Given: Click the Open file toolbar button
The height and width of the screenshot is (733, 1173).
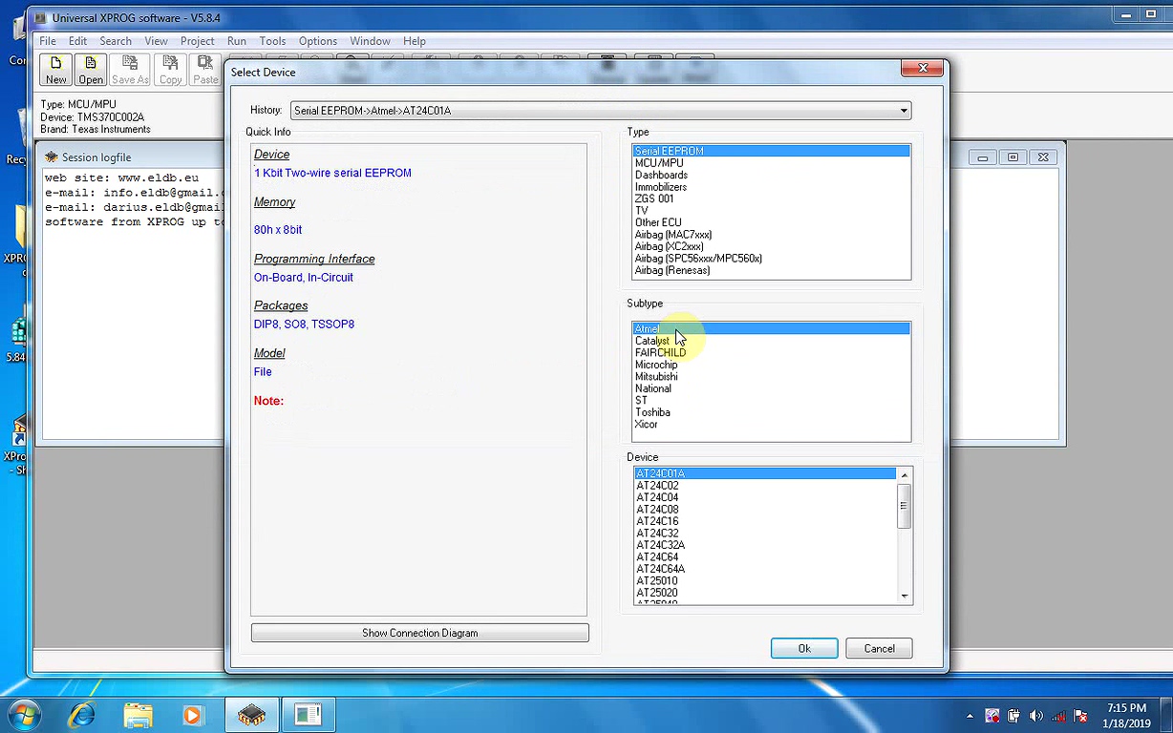Looking at the screenshot, I should click(91, 70).
